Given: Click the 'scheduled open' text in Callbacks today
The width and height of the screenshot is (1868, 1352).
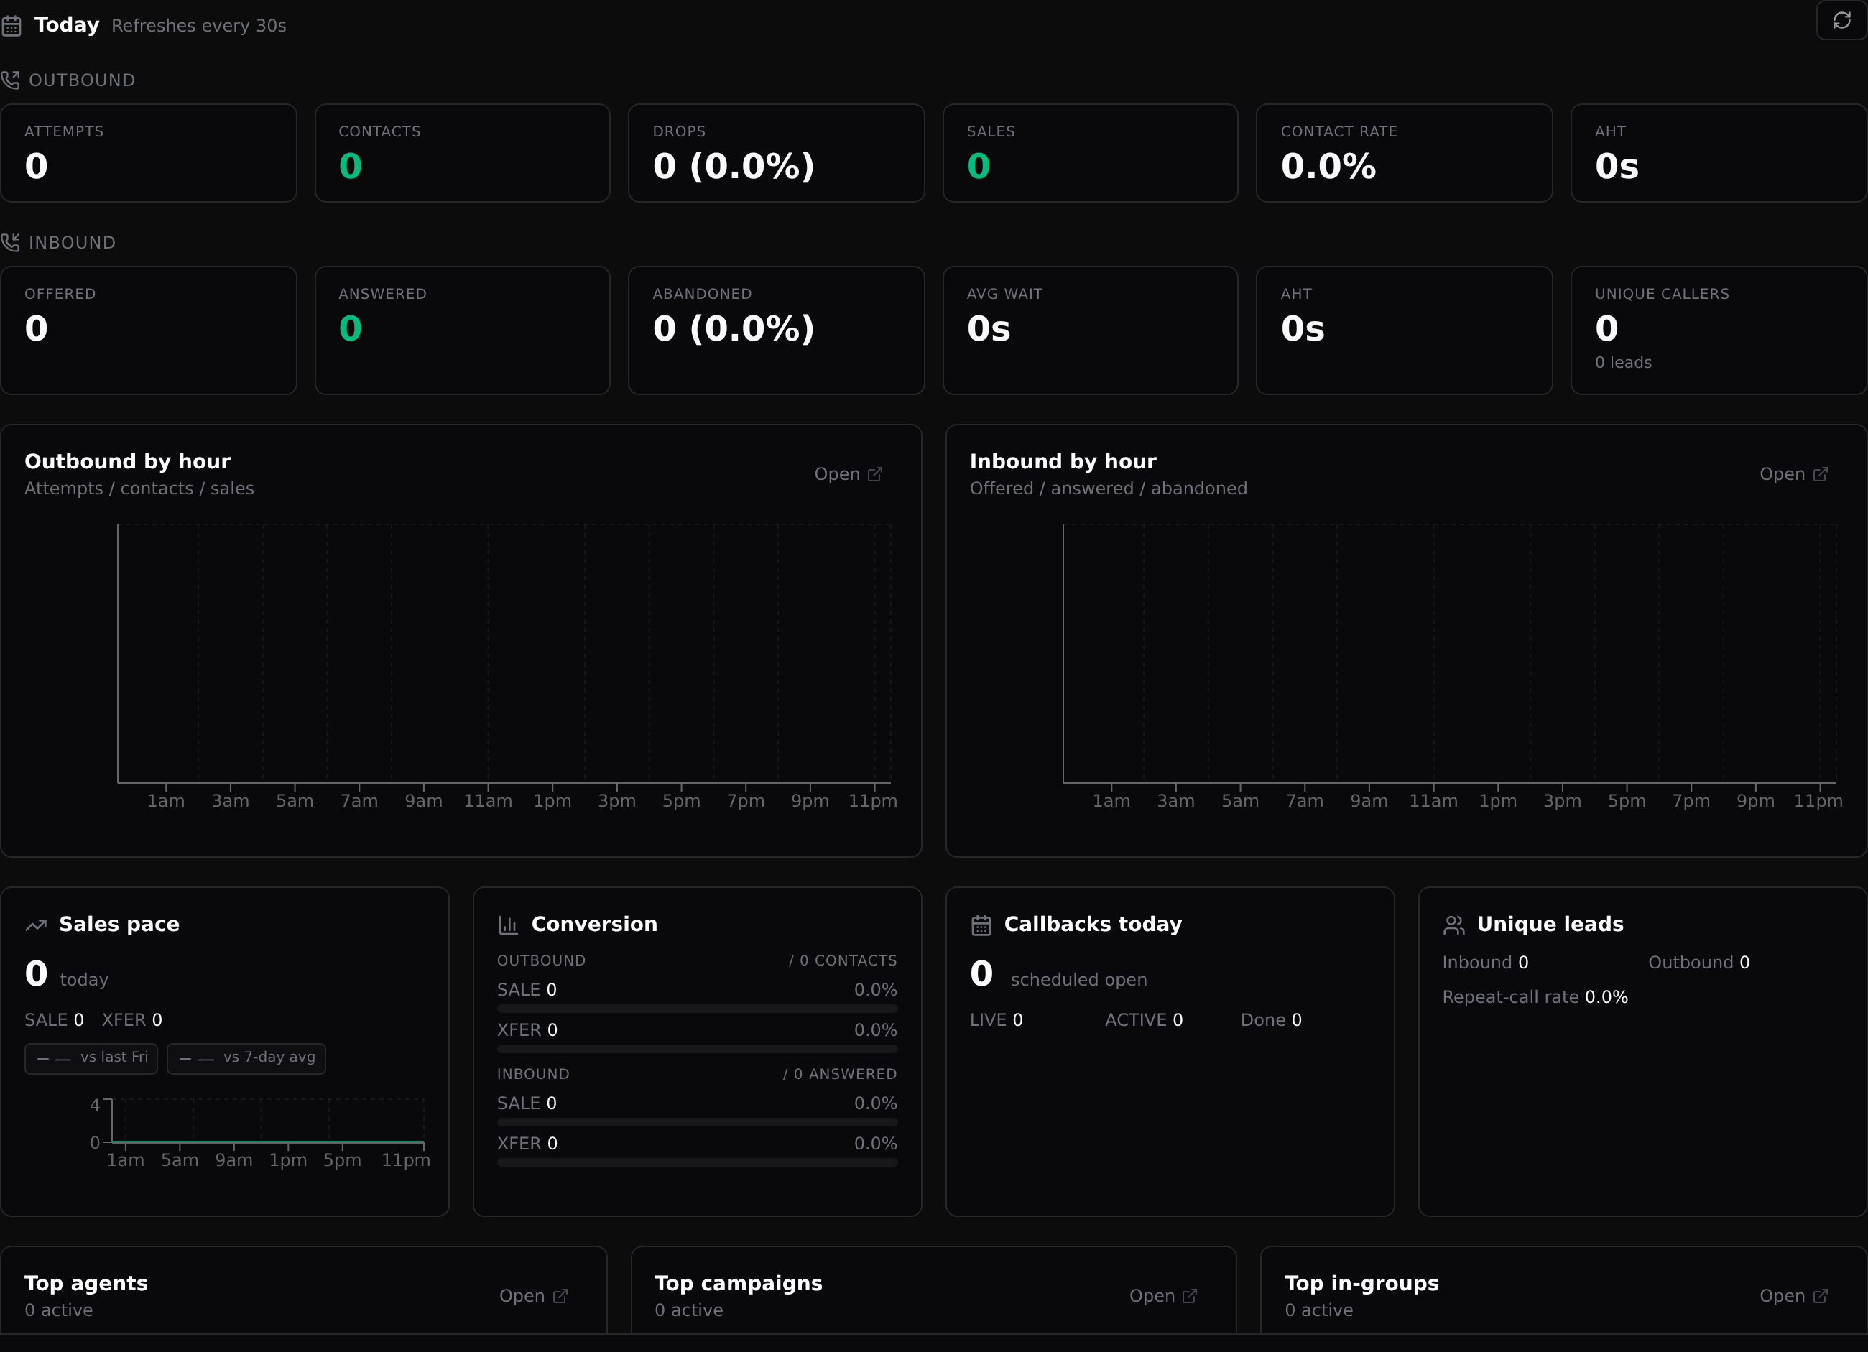Looking at the screenshot, I should click(x=1078, y=980).
